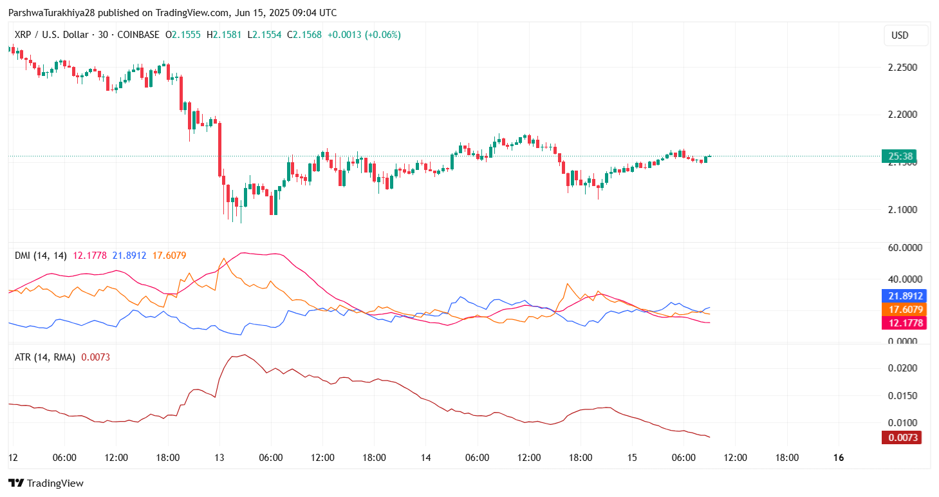Image resolution: width=939 pixels, height=497 pixels.
Task: Click the COINBASE exchange label in header
Action: 140,35
